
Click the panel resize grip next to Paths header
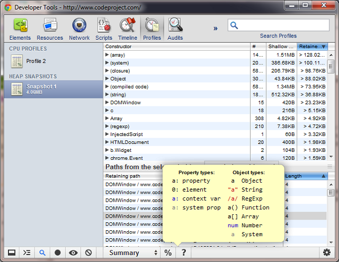329,167
